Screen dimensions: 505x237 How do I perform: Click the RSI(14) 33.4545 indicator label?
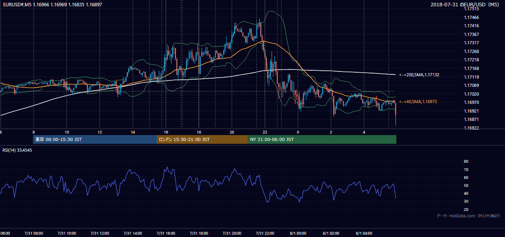[x=17, y=150]
